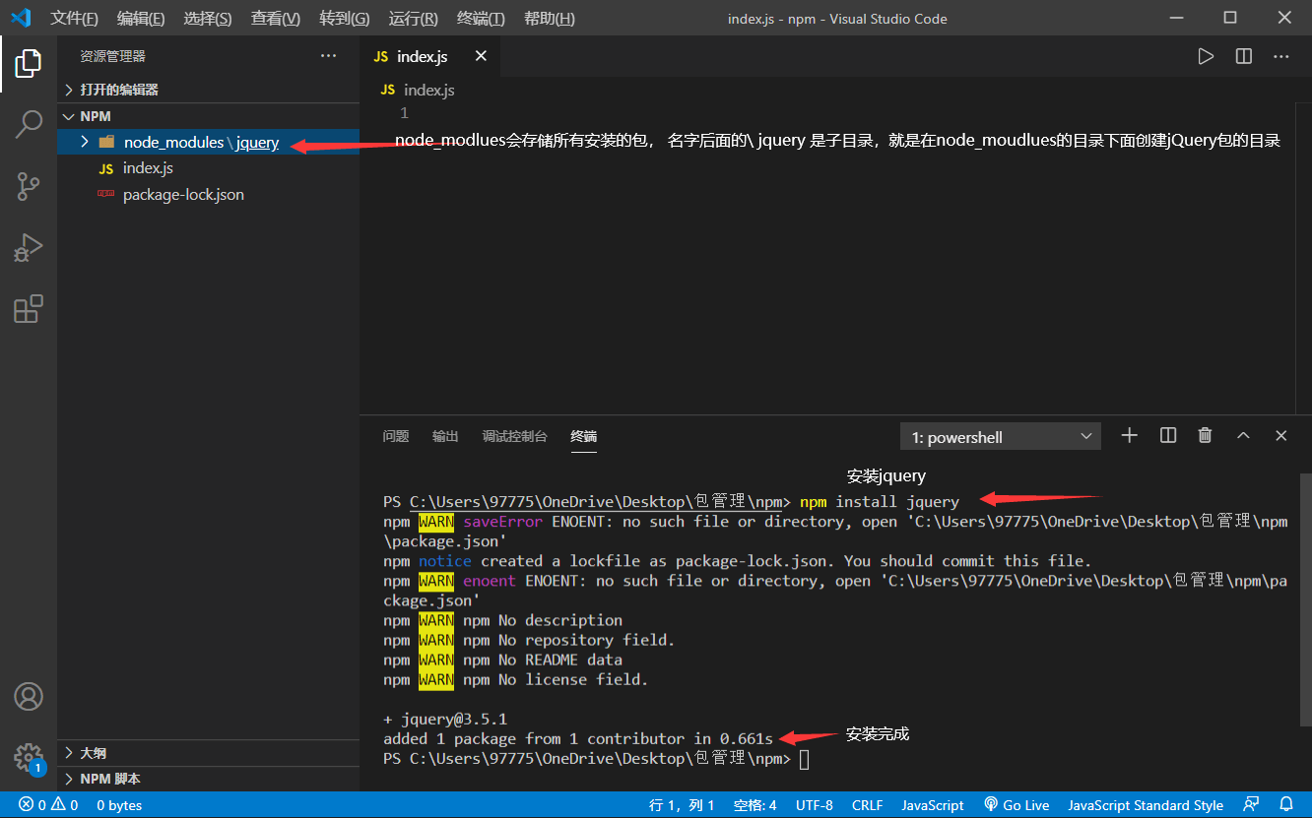This screenshot has width=1312, height=818.
Task: Select the node_modules folder name
Action: [174, 143]
